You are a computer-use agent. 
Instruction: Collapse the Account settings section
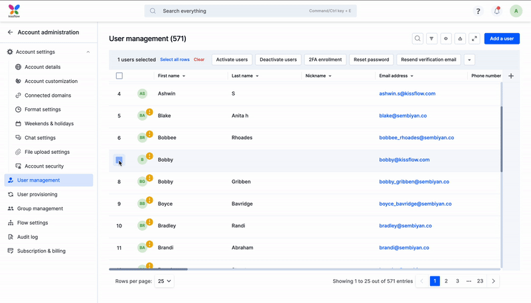(88, 52)
